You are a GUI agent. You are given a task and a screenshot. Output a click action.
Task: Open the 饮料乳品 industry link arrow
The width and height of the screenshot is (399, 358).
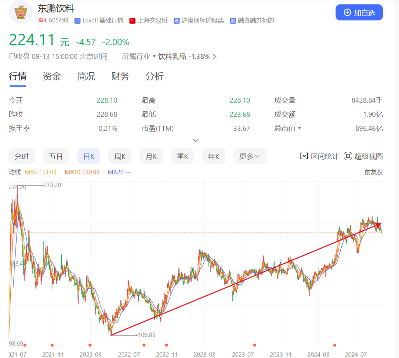pyautogui.click(x=215, y=56)
